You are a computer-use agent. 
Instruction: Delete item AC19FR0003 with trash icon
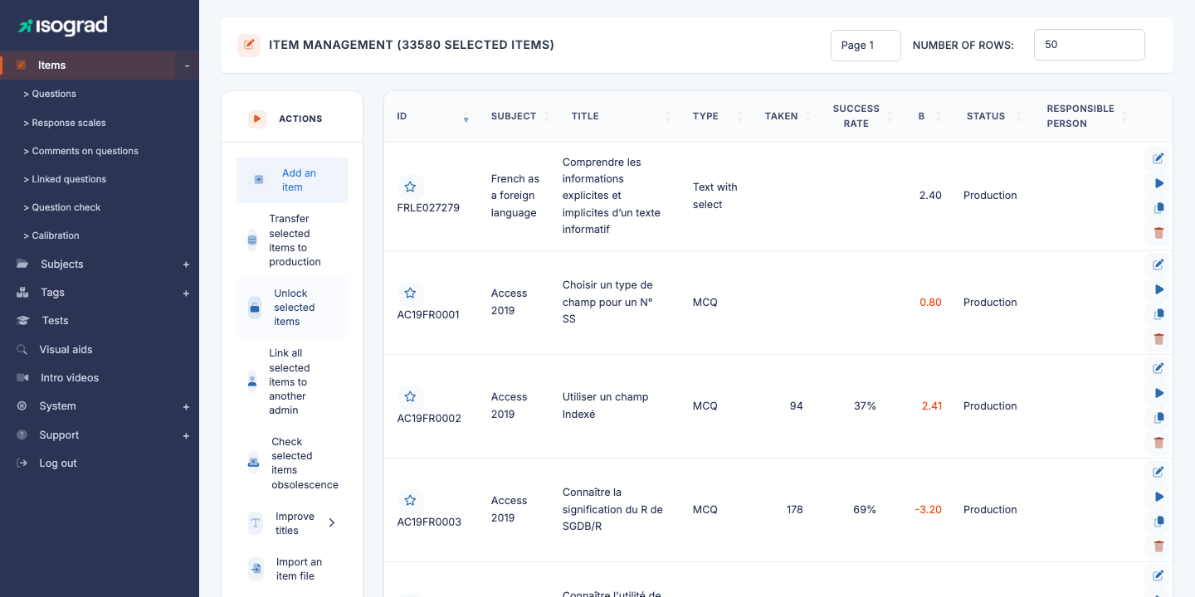(1158, 546)
